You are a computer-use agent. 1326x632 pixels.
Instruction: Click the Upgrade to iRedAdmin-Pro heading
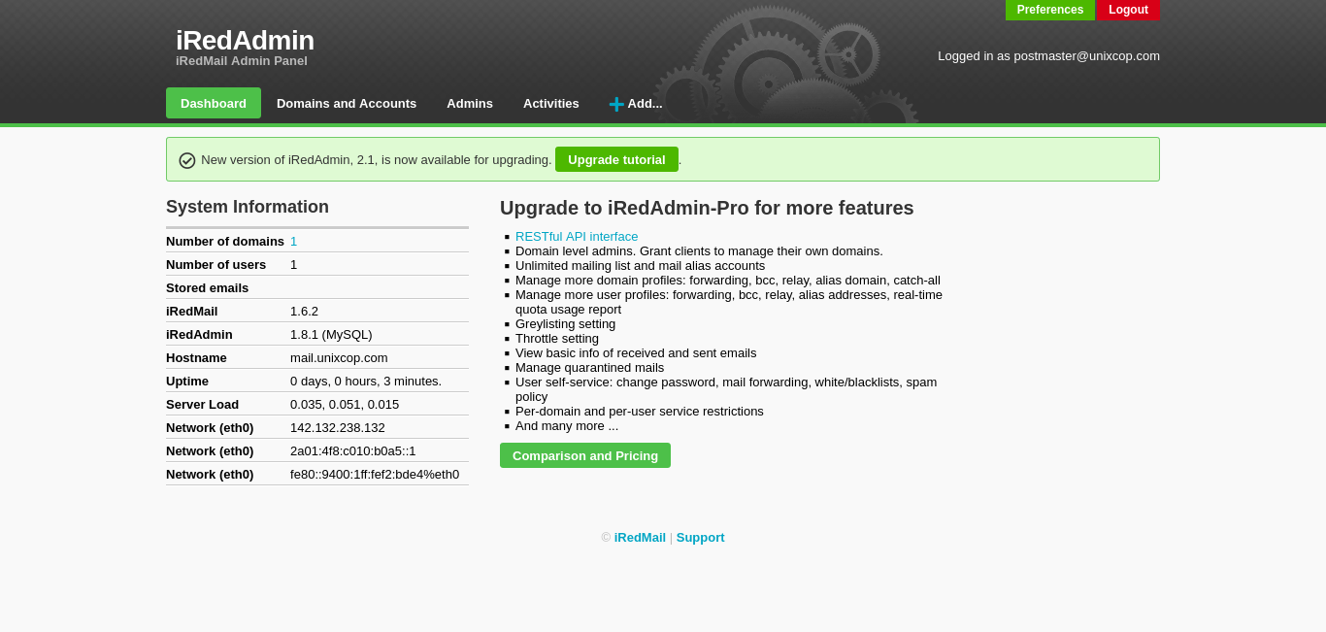tap(707, 208)
